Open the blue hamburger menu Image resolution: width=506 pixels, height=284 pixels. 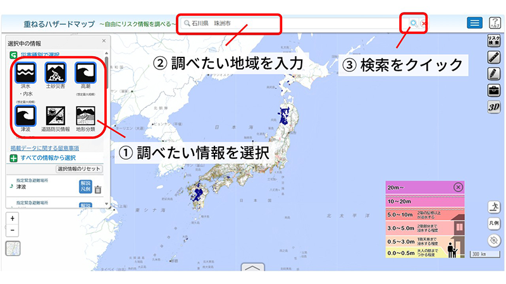(x=475, y=23)
